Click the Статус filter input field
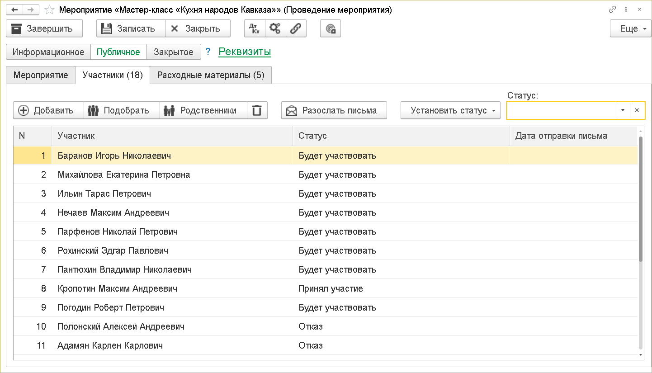The height and width of the screenshot is (373, 652). point(561,110)
